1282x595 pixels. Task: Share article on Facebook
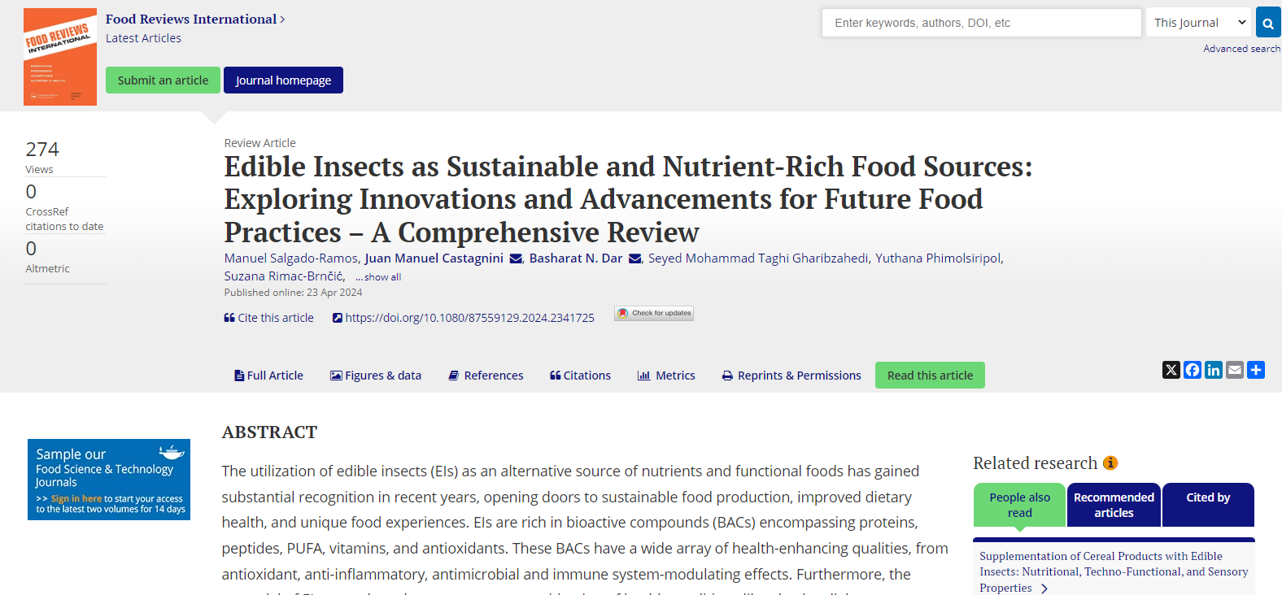click(1193, 370)
